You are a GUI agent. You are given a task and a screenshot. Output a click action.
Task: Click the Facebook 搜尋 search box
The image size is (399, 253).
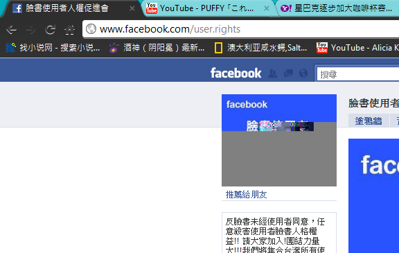(357, 74)
